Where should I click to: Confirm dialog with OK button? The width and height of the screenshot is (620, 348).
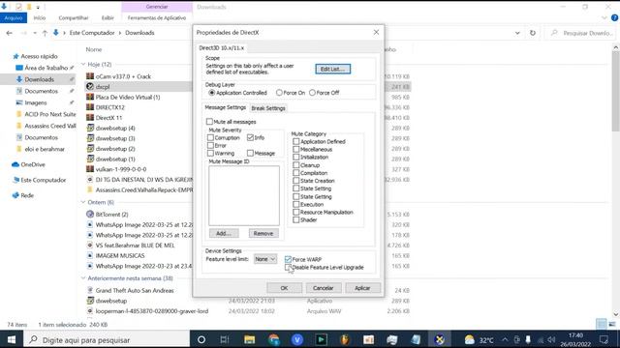[x=284, y=288]
